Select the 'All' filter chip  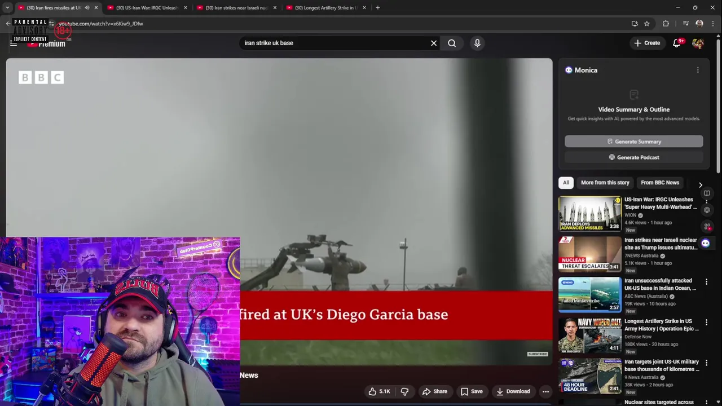click(566, 183)
